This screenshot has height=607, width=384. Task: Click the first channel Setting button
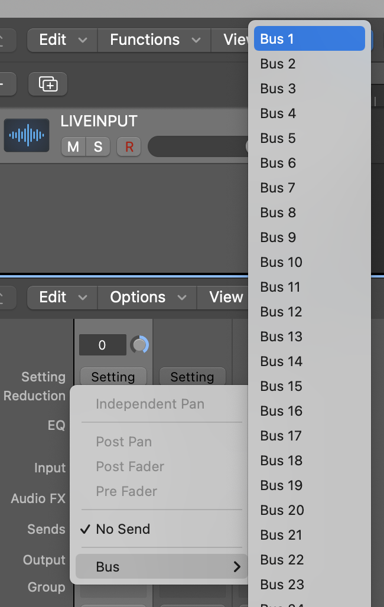pyautogui.click(x=113, y=377)
